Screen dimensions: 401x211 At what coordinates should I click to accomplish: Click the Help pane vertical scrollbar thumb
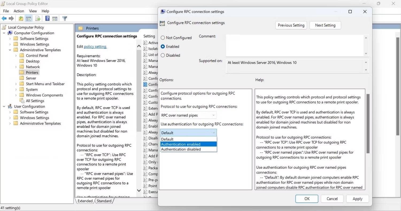coord(368,124)
